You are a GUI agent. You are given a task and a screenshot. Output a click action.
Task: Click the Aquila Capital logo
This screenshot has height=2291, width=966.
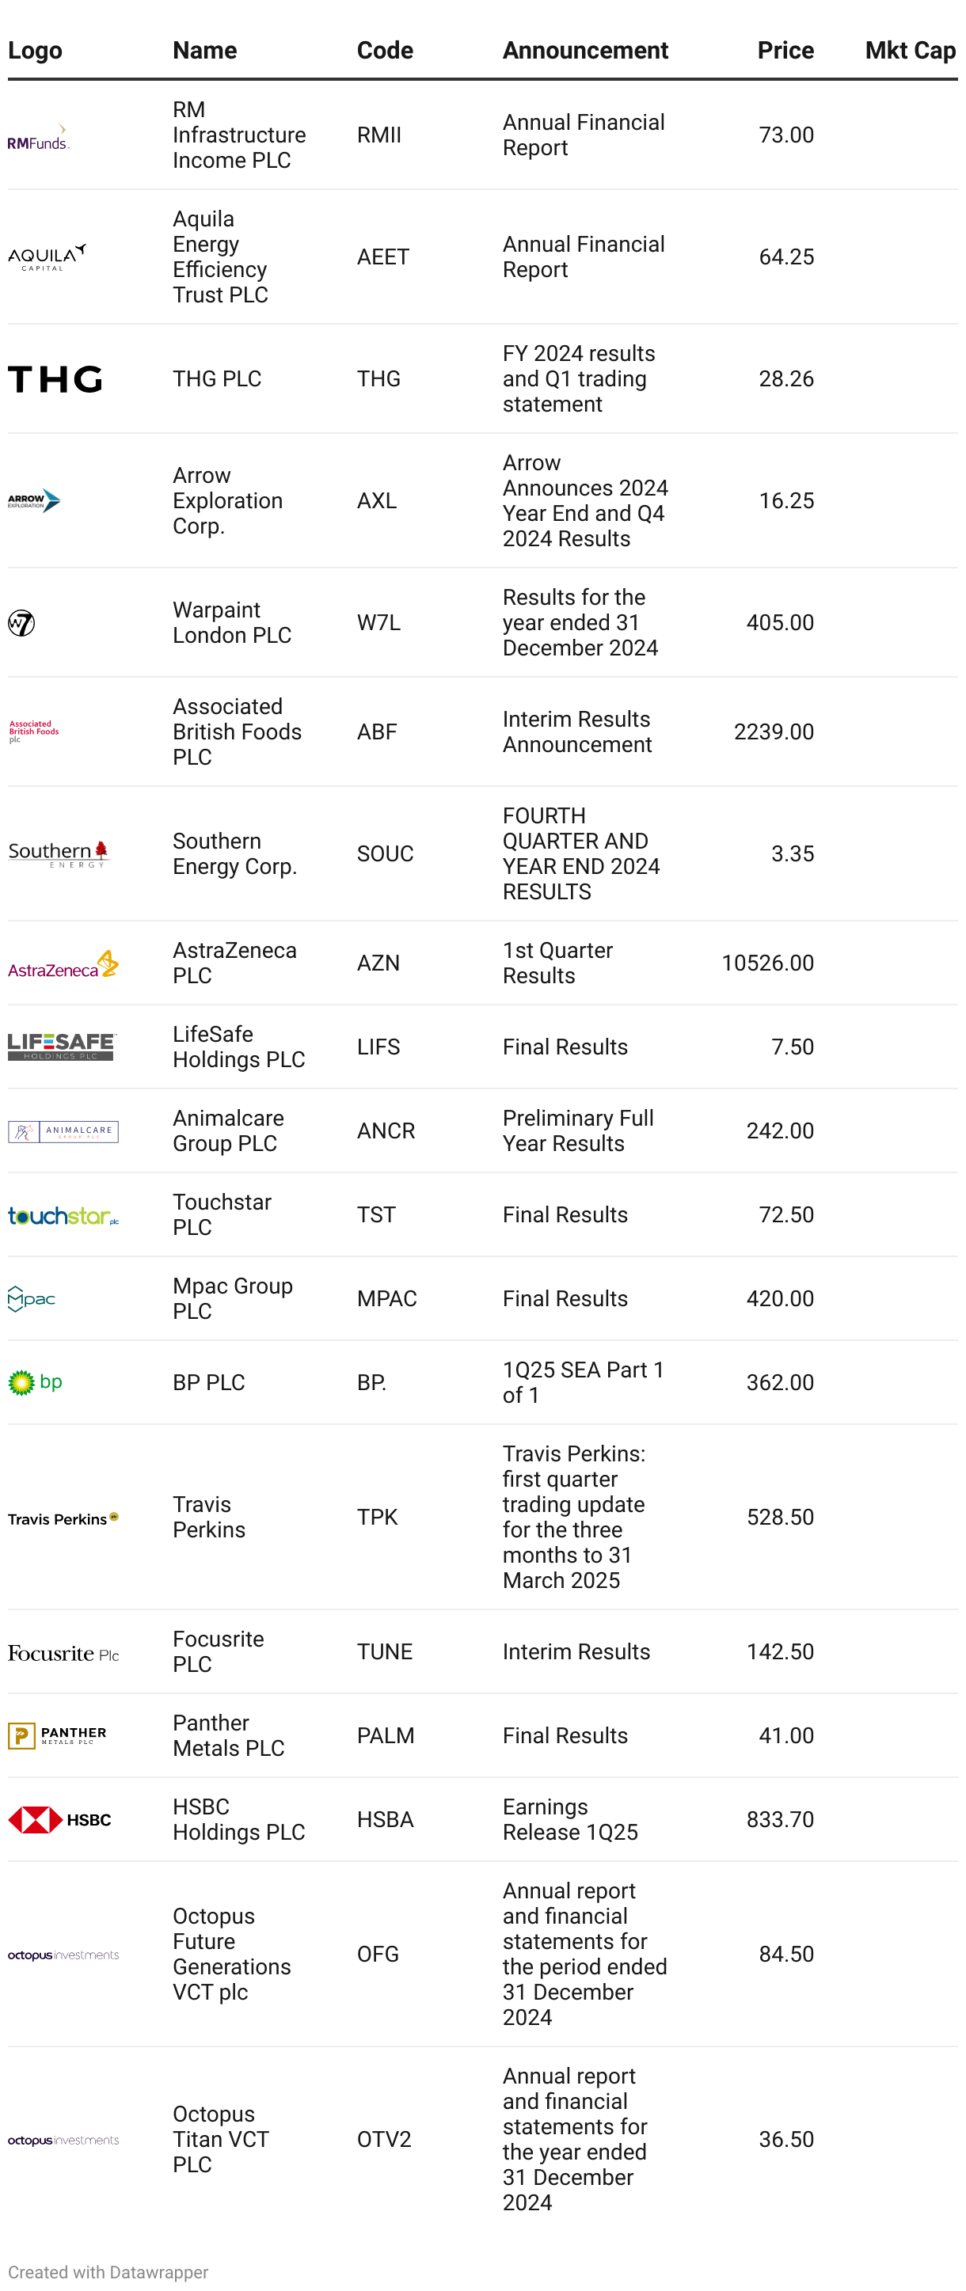click(48, 257)
